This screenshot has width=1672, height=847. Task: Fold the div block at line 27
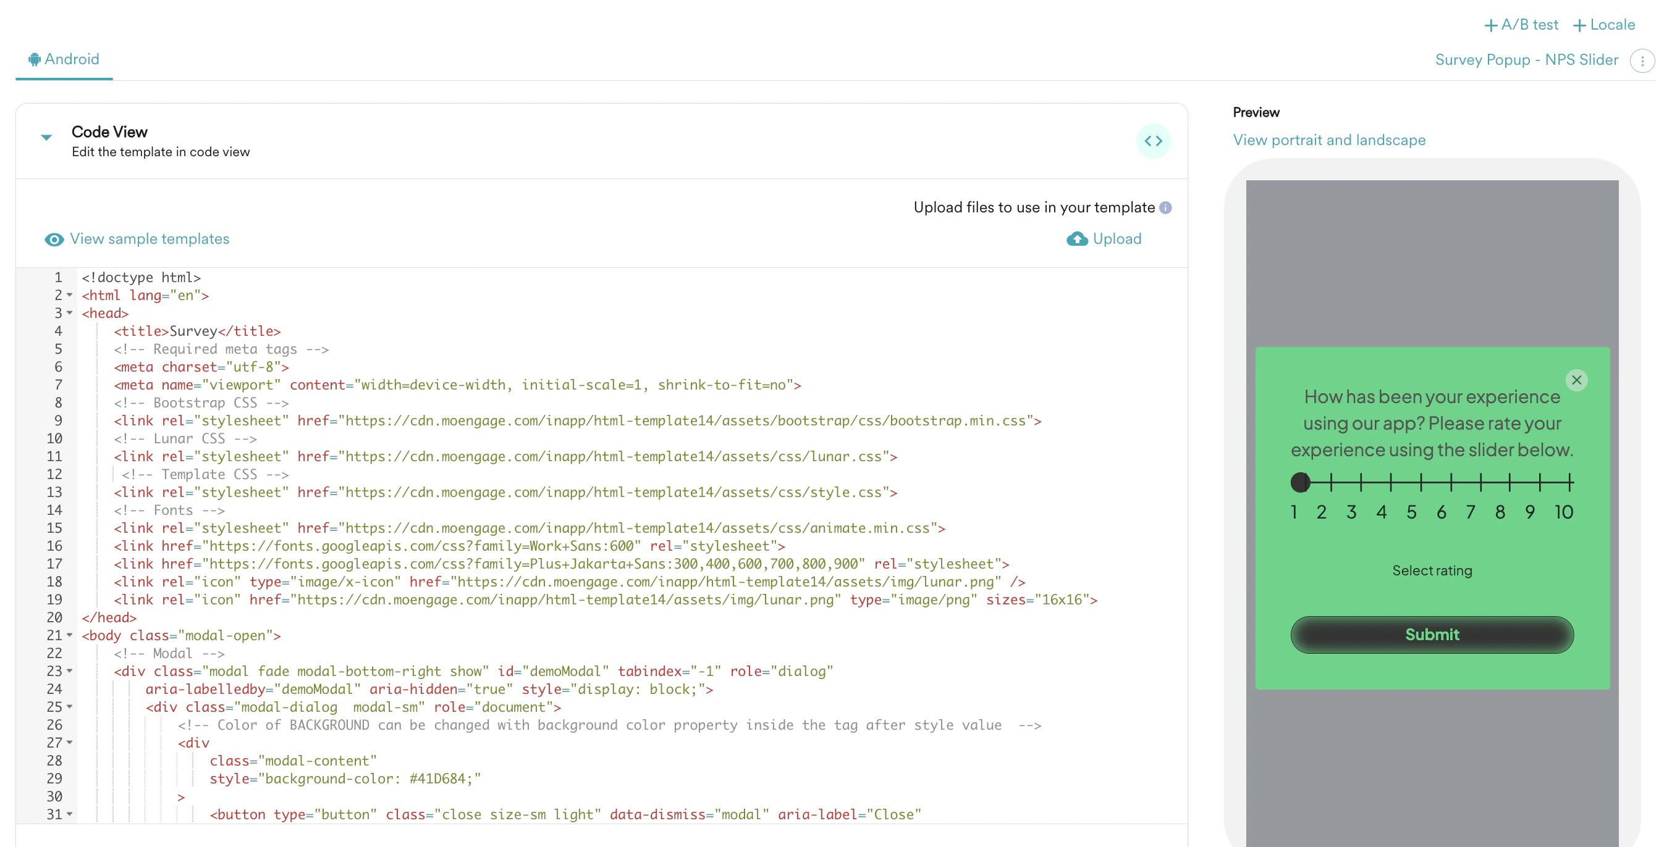tap(69, 743)
